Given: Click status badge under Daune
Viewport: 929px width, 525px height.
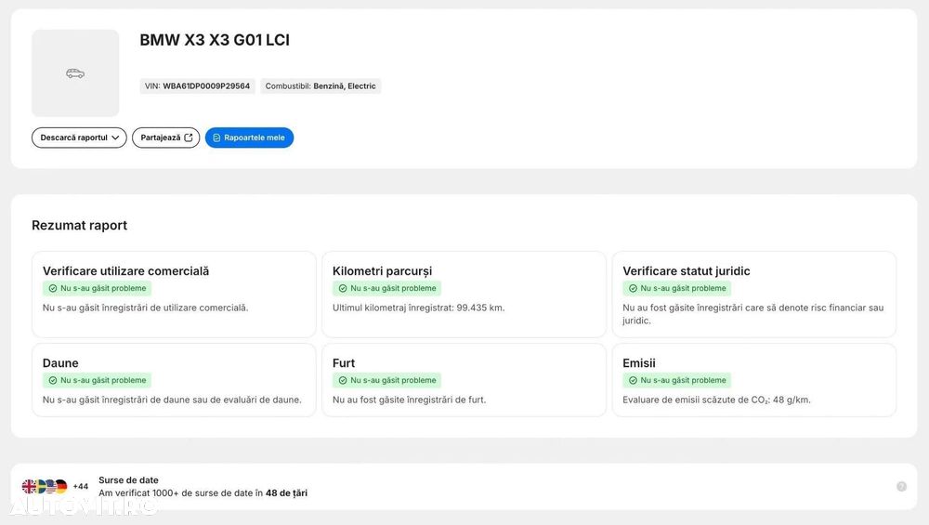Looking at the screenshot, I should 98,380.
